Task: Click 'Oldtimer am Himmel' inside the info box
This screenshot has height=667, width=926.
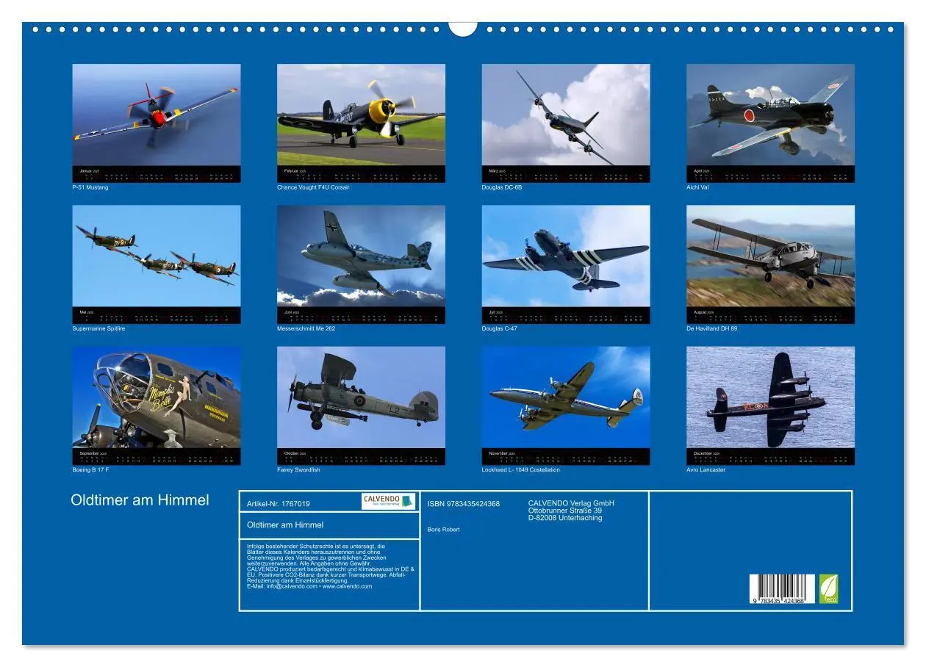Action: 285,524
